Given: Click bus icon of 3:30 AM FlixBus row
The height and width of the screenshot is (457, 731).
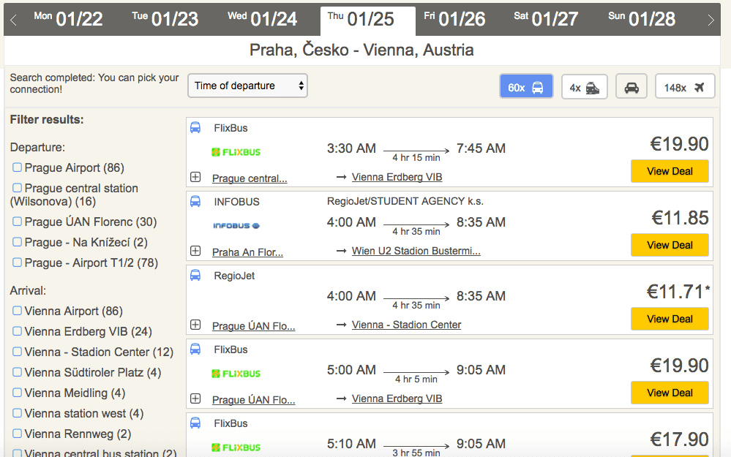Looking at the screenshot, I should tap(195, 128).
